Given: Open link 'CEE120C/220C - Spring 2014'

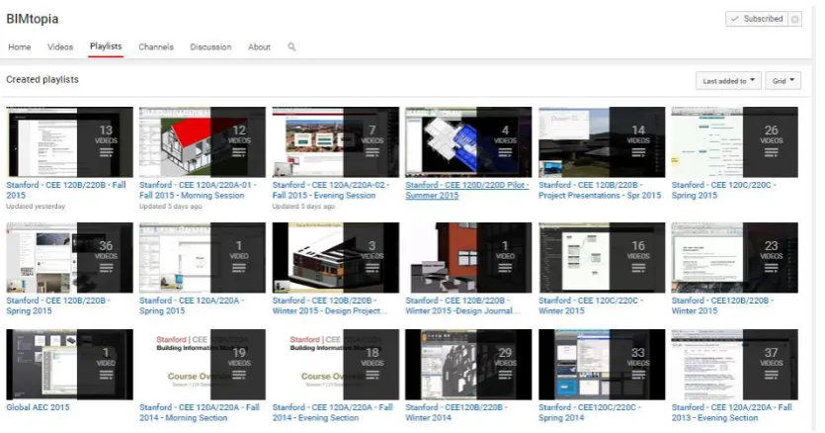Looking at the screenshot, I should click(x=590, y=412).
